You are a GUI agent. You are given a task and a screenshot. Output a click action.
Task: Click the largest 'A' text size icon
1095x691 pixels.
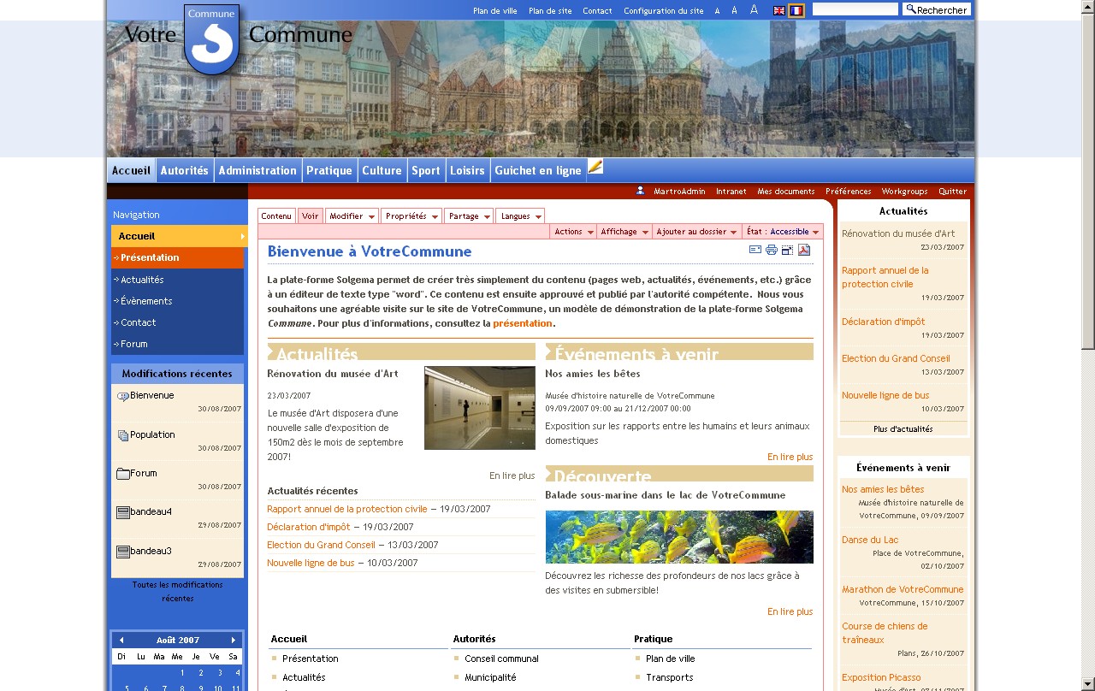pyautogui.click(x=754, y=10)
